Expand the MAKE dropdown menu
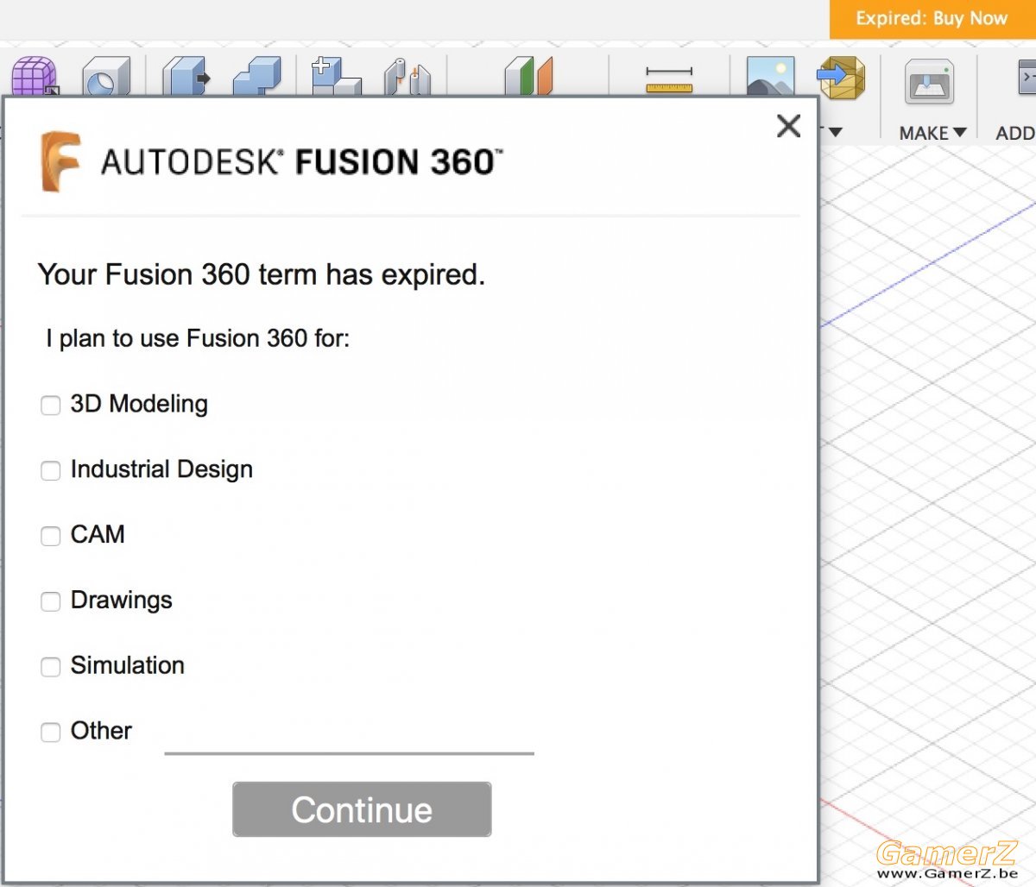Image resolution: width=1036 pixels, height=887 pixels. click(932, 133)
